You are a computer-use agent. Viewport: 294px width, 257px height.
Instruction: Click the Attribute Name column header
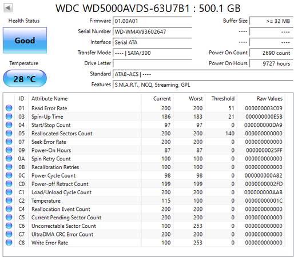click(x=49, y=99)
